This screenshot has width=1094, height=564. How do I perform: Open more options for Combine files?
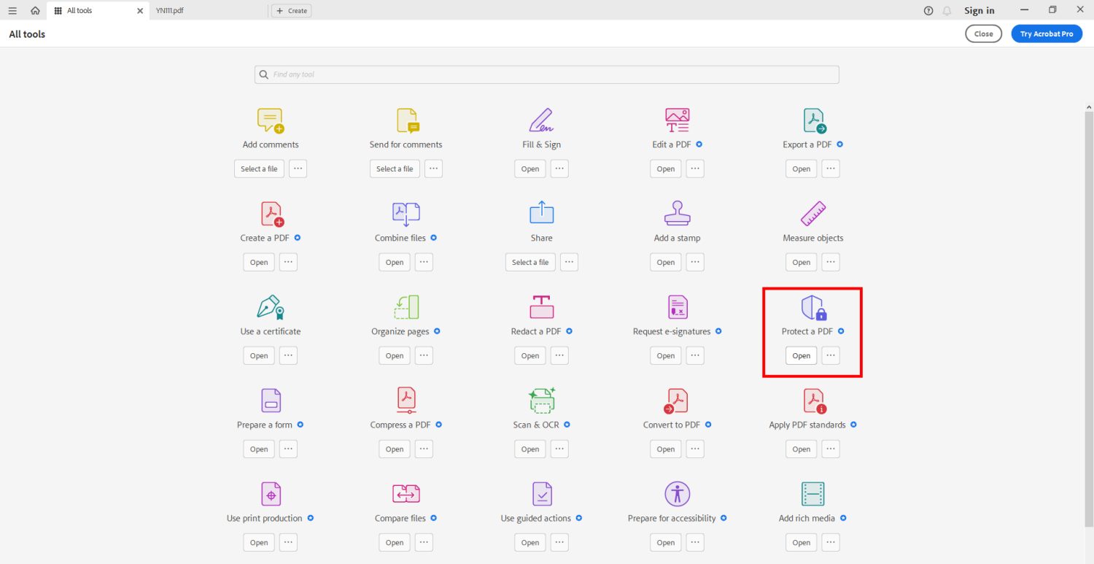click(x=424, y=262)
